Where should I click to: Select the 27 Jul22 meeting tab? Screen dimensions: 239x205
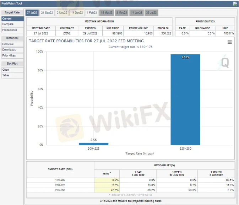32,12
